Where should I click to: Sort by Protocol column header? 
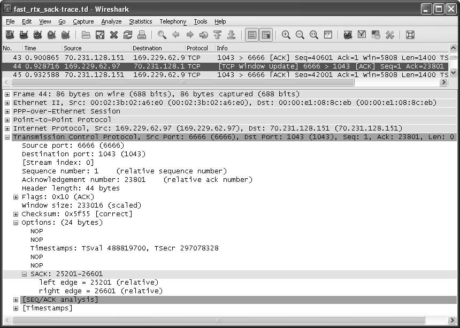click(200, 48)
